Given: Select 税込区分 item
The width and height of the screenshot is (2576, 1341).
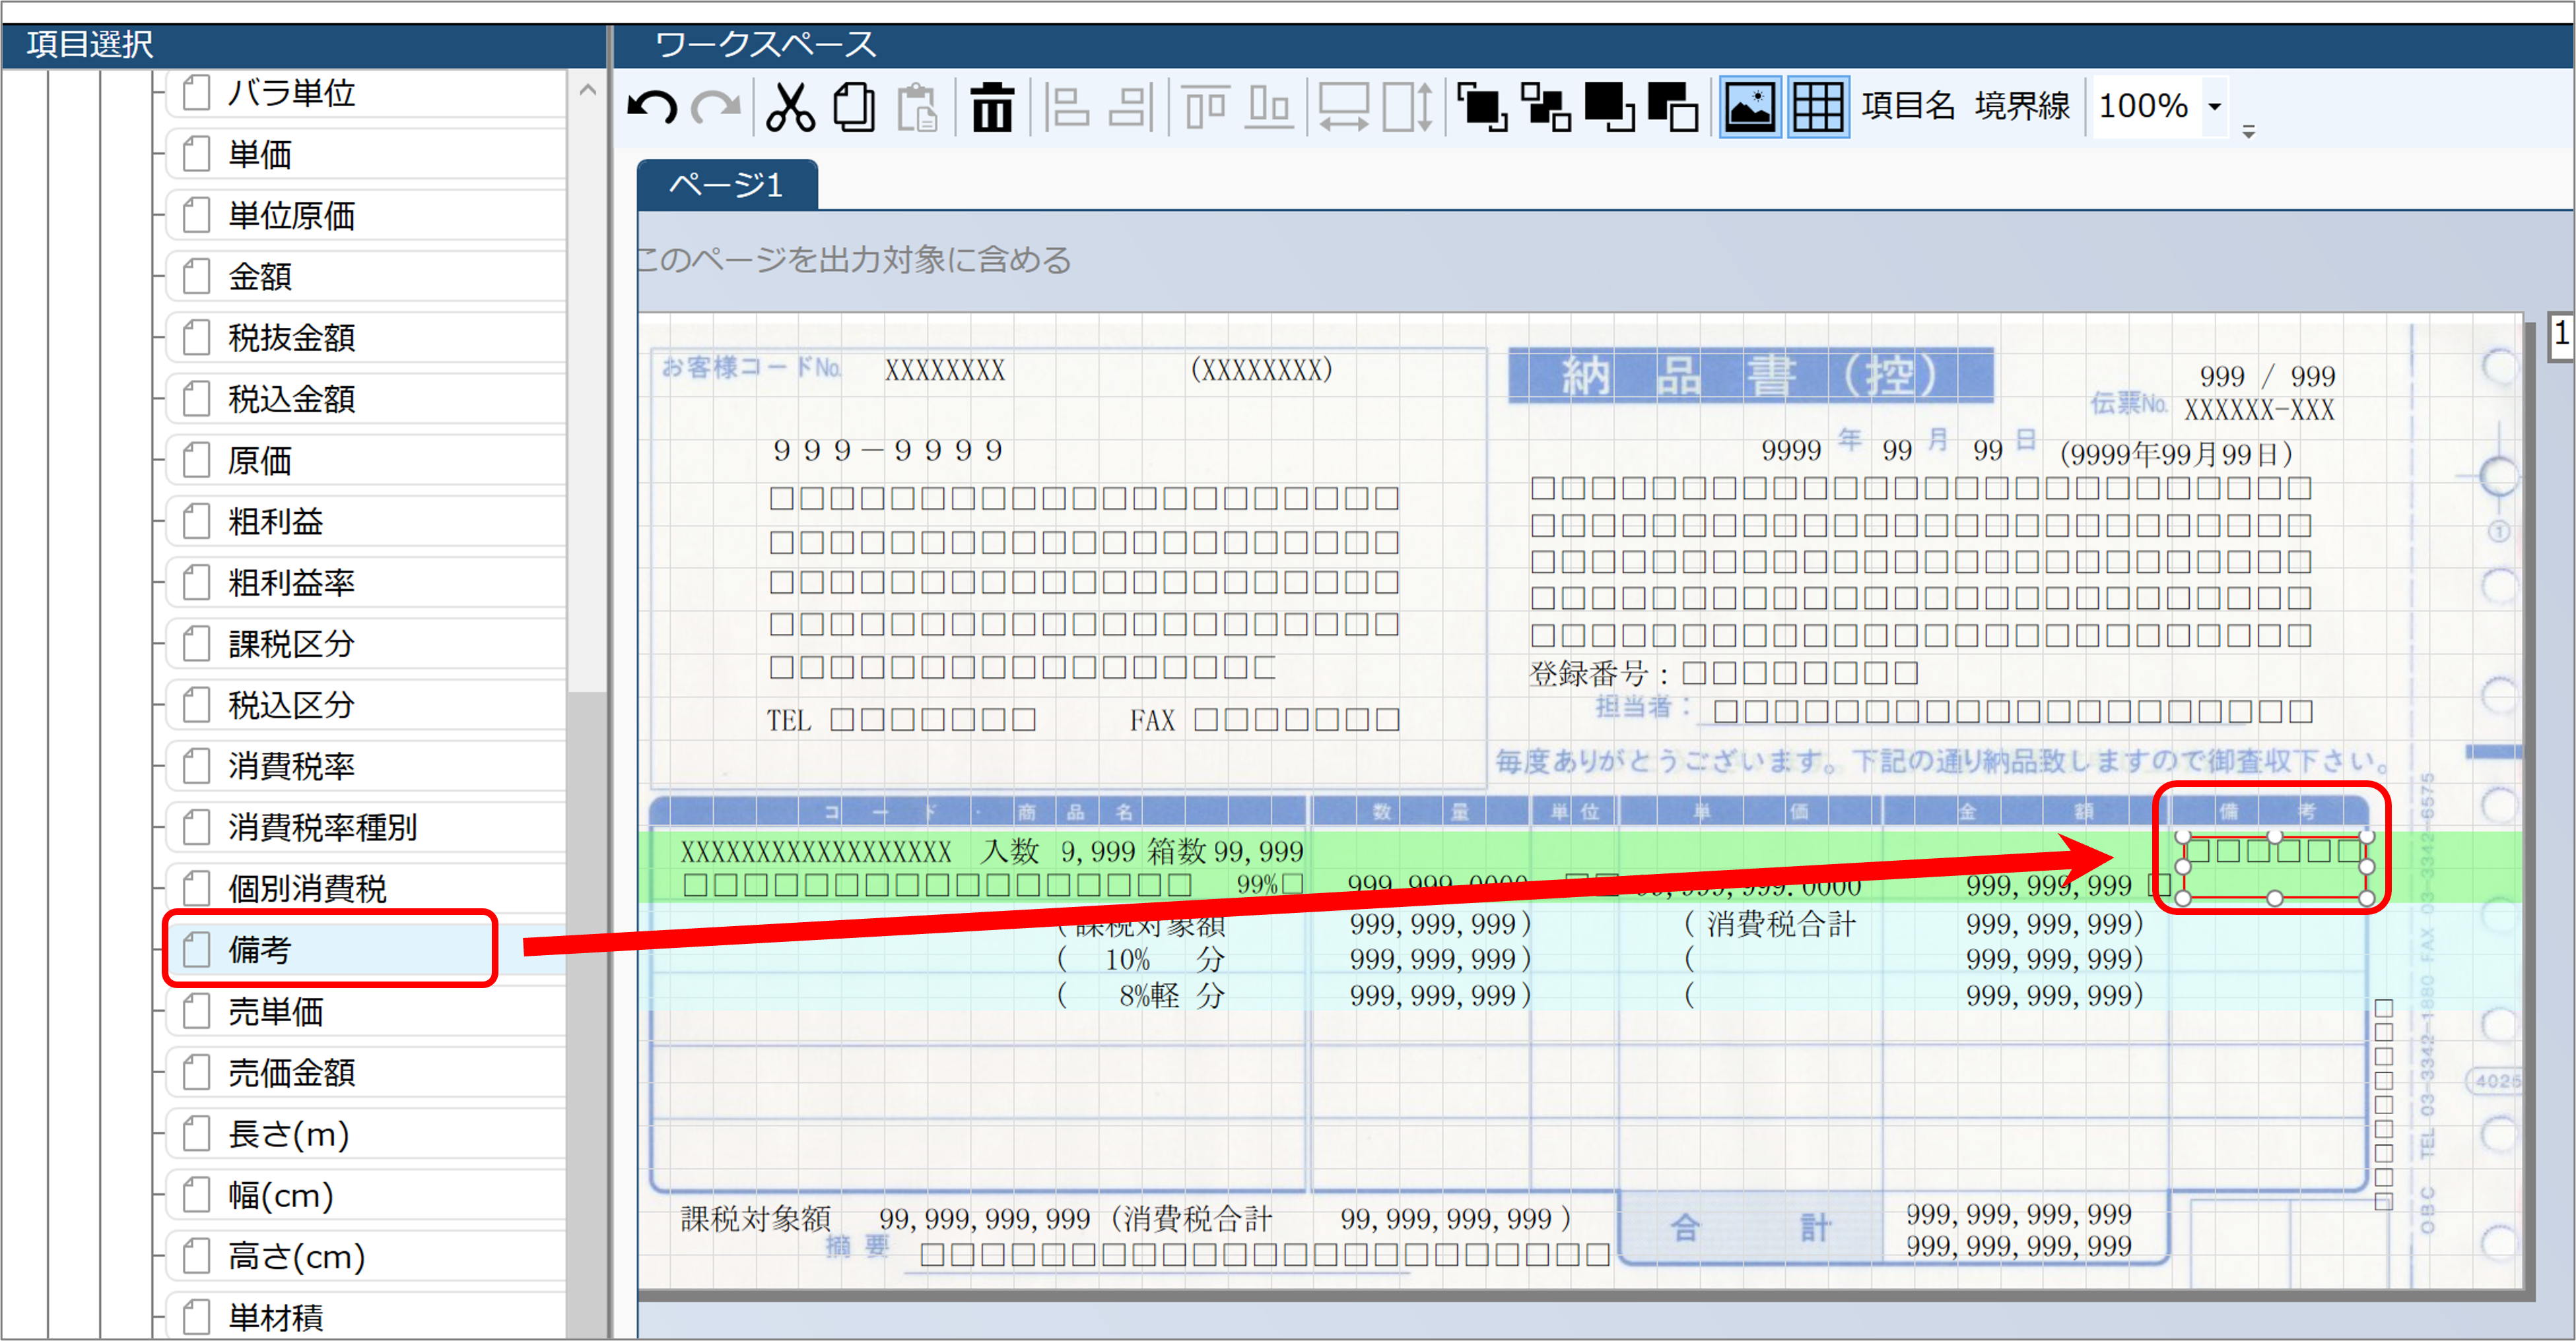Looking at the screenshot, I should pos(366,704).
